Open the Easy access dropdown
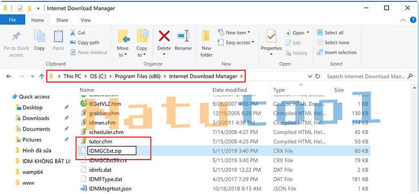This screenshot has width=419, height=194. pyautogui.click(x=236, y=43)
